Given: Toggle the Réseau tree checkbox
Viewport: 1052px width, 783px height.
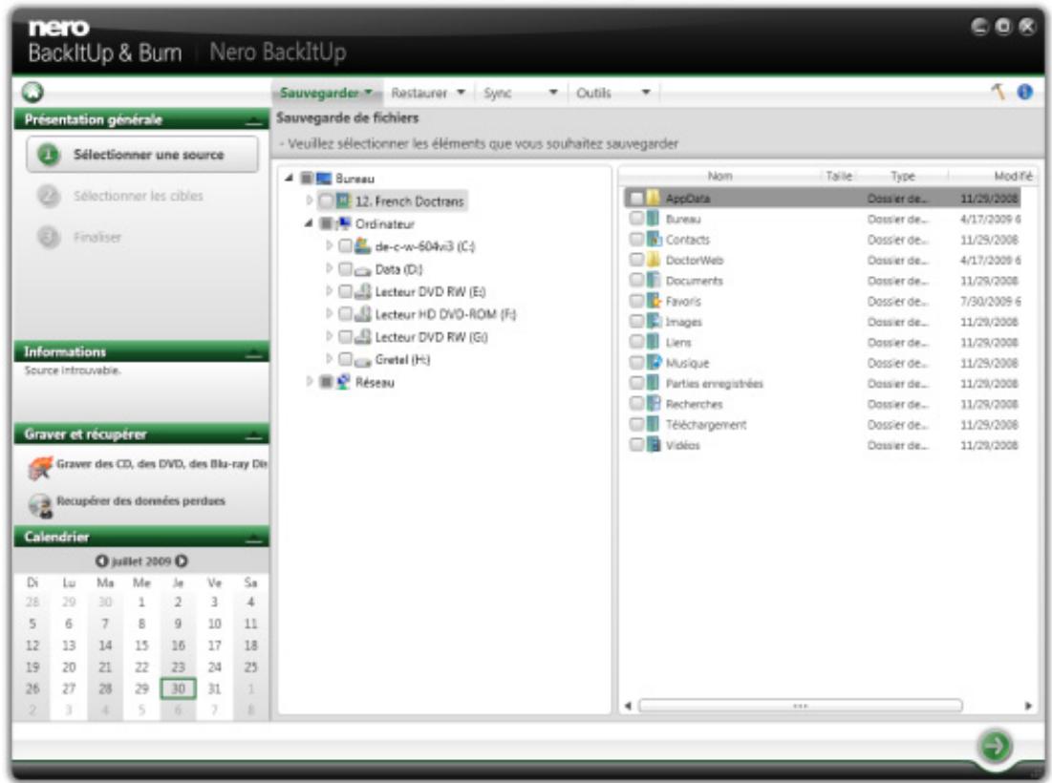Looking at the screenshot, I should (x=326, y=382).
